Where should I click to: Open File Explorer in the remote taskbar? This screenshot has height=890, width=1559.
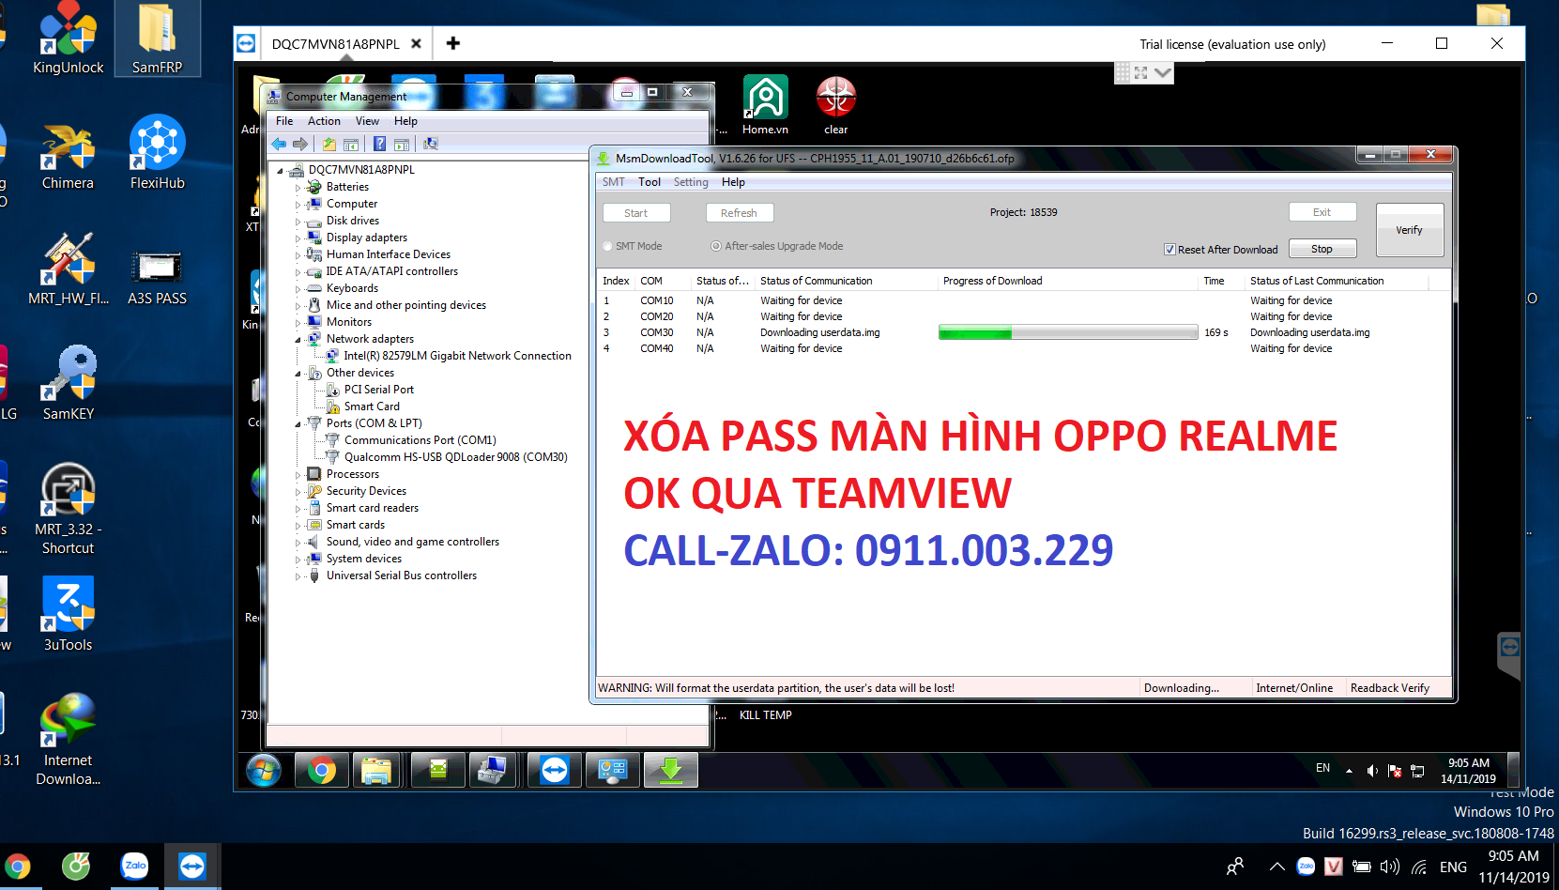376,771
